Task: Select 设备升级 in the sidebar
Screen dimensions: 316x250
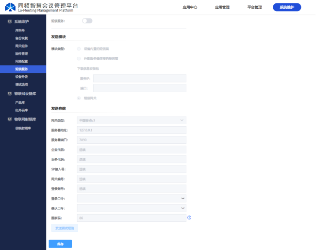Action: 22,77
